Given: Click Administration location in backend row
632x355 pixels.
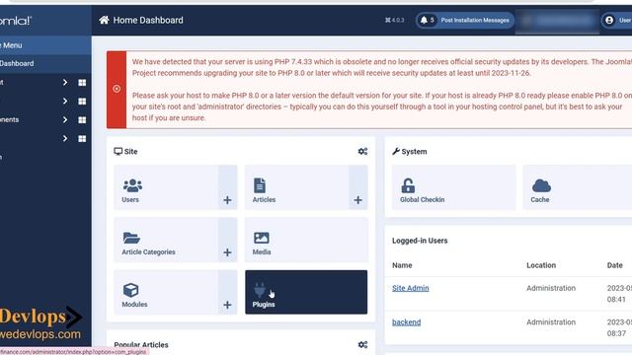Looking at the screenshot, I should tap(551, 322).
